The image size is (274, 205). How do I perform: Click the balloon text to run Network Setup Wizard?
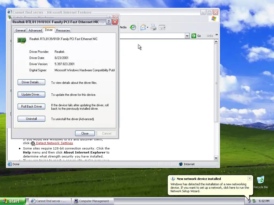[210, 188]
